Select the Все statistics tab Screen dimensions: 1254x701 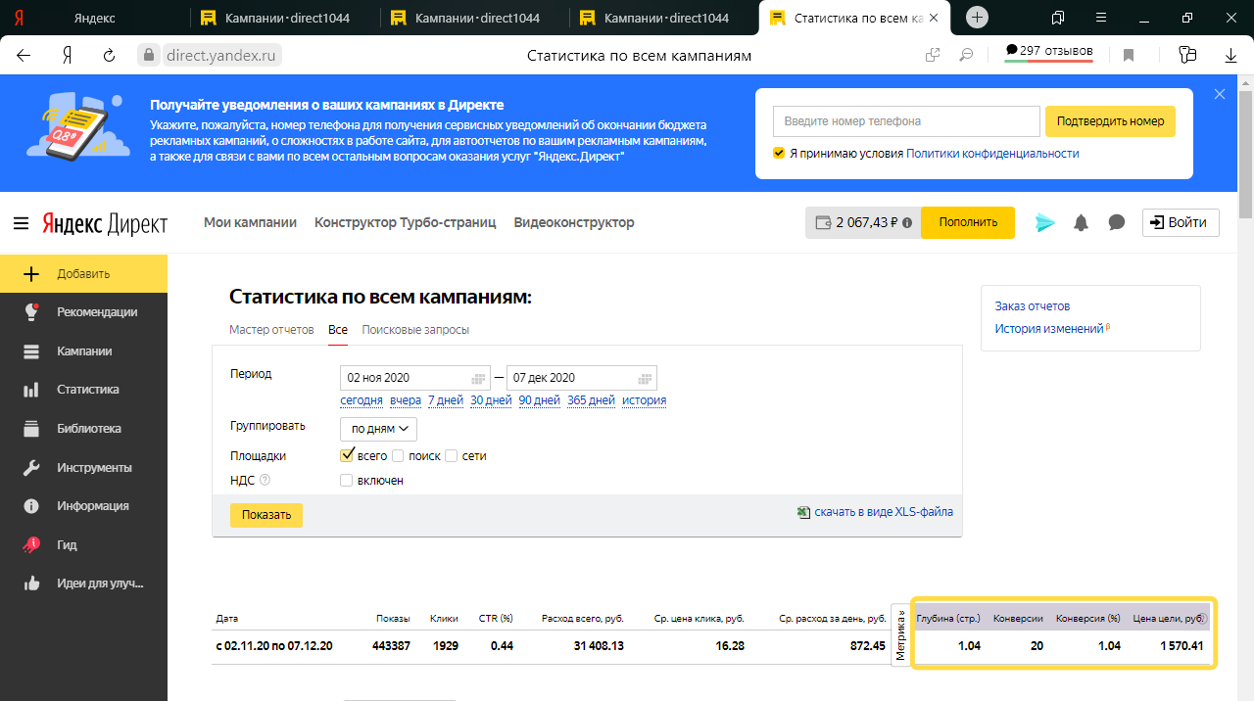click(338, 330)
